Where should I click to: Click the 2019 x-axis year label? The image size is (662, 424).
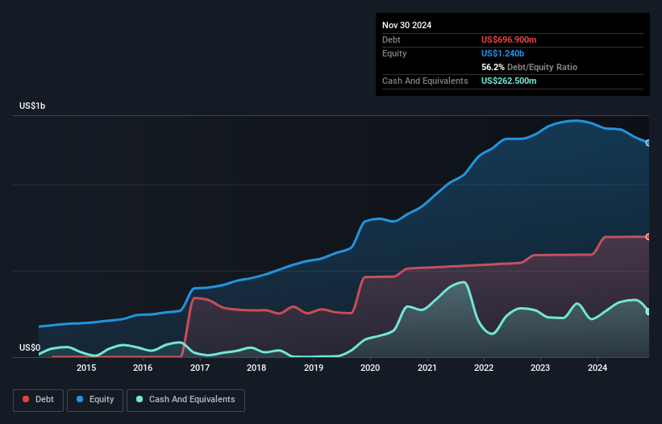coord(314,368)
